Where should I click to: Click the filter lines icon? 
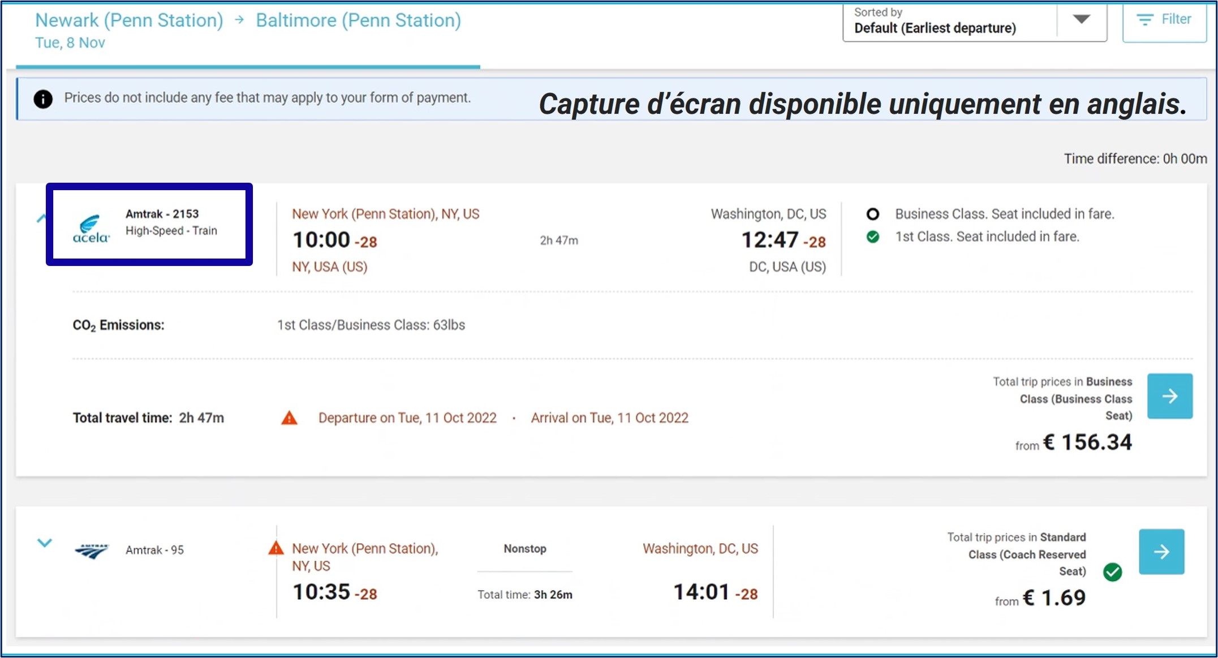1145,20
